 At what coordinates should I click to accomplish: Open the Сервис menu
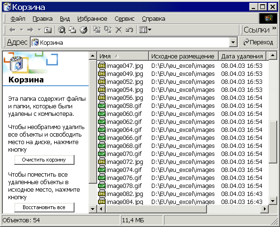124,19
